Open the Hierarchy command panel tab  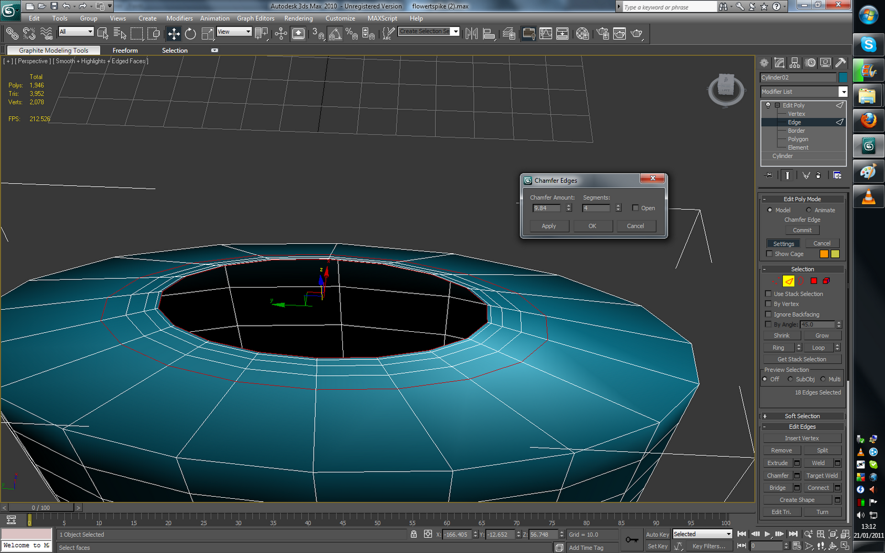(x=795, y=63)
